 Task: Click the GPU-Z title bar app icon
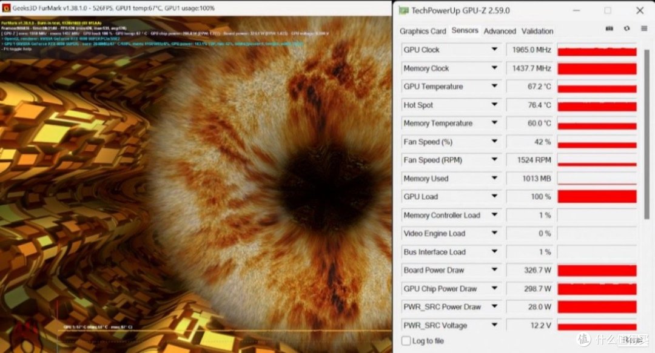point(403,10)
